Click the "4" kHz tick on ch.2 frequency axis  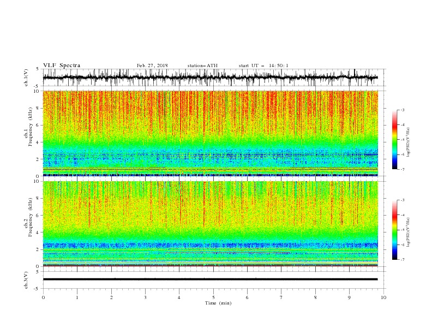point(38,232)
